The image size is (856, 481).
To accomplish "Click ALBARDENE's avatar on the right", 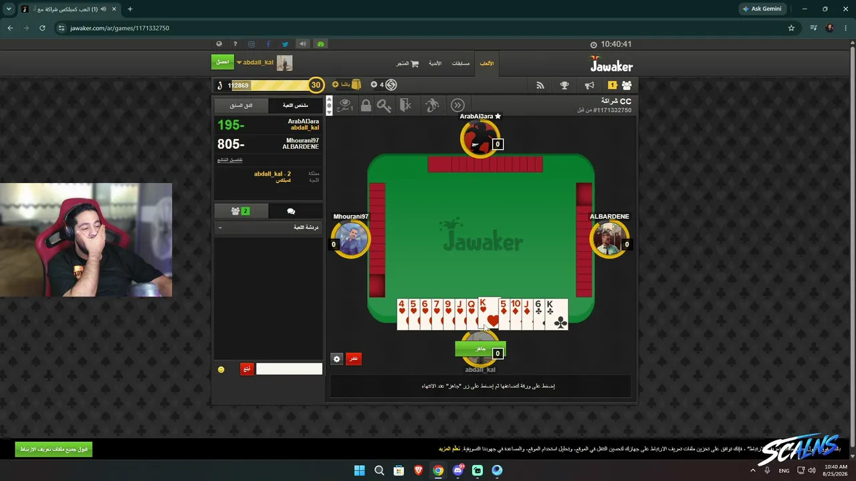I will (609, 239).
